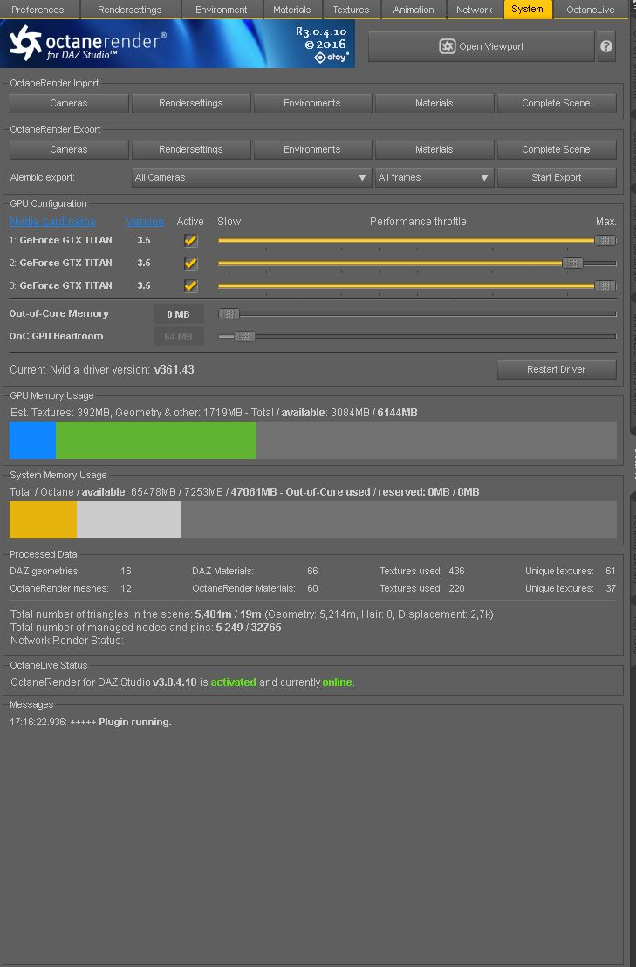The width and height of the screenshot is (636, 967).
Task: Open the Textures tab
Action: click(351, 10)
